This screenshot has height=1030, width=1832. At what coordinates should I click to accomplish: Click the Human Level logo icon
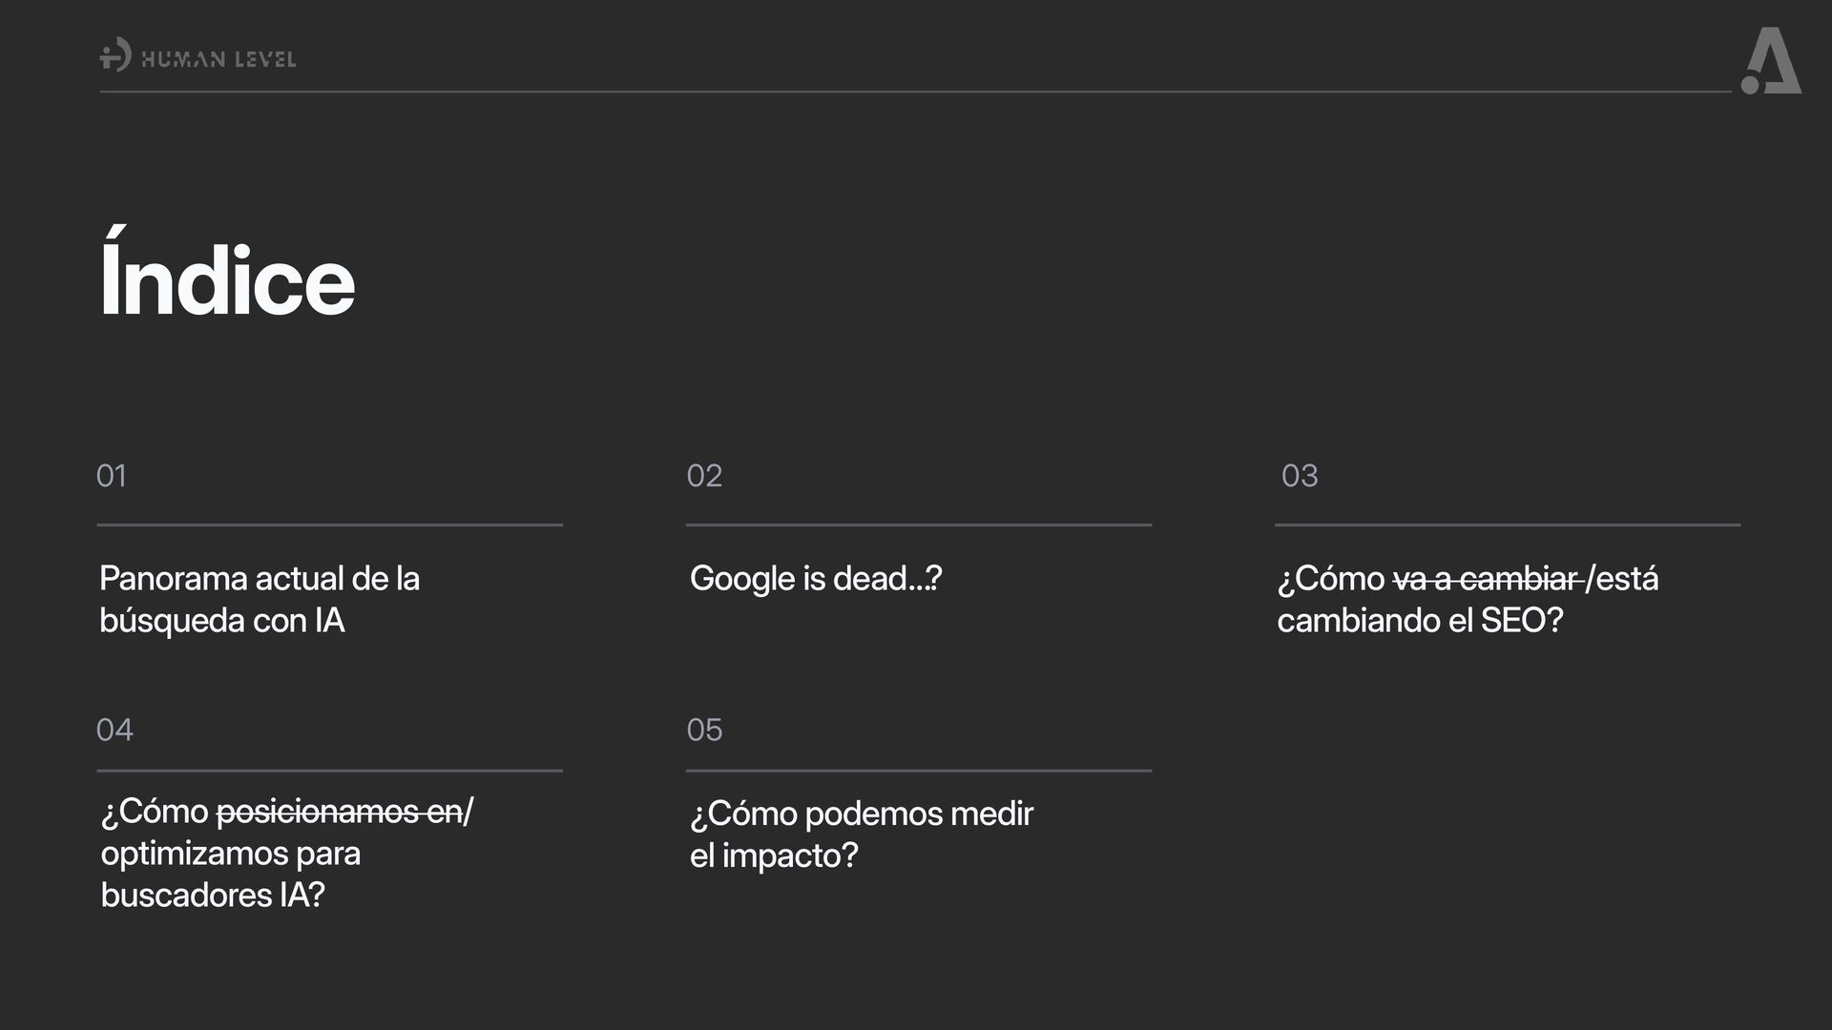(115, 54)
